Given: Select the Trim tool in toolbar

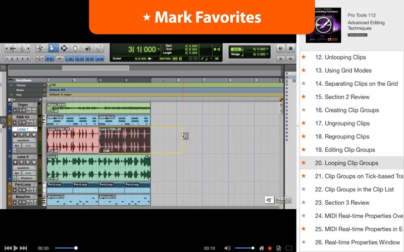Looking at the screenshot, I should click(53, 48).
